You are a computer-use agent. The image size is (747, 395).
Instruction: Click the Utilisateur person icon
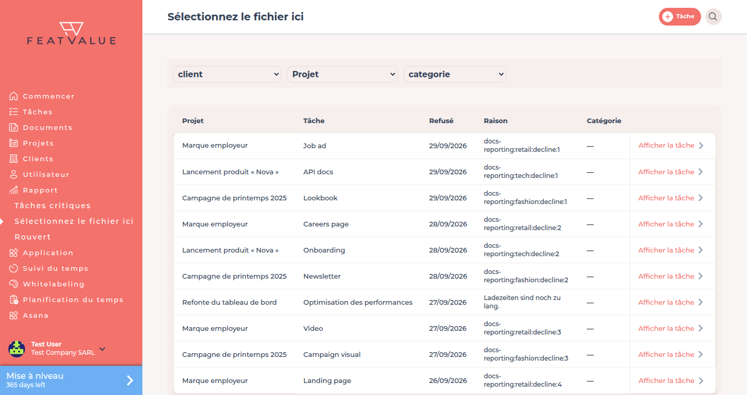(14, 174)
